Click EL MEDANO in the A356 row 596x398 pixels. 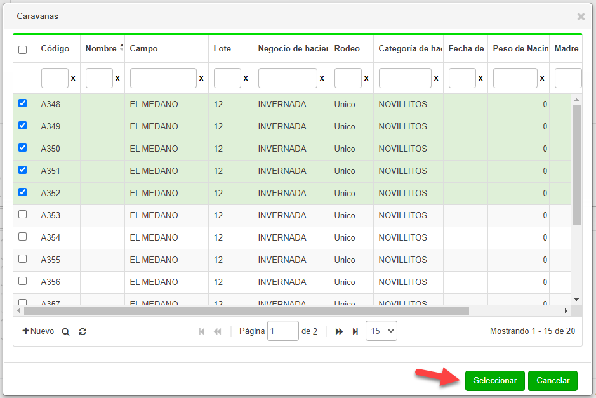[154, 282]
